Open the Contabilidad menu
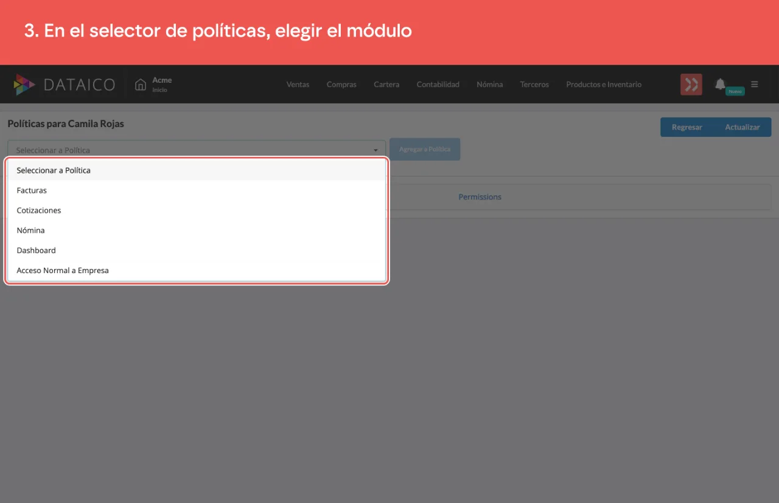The image size is (779, 503). click(x=438, y=85)
